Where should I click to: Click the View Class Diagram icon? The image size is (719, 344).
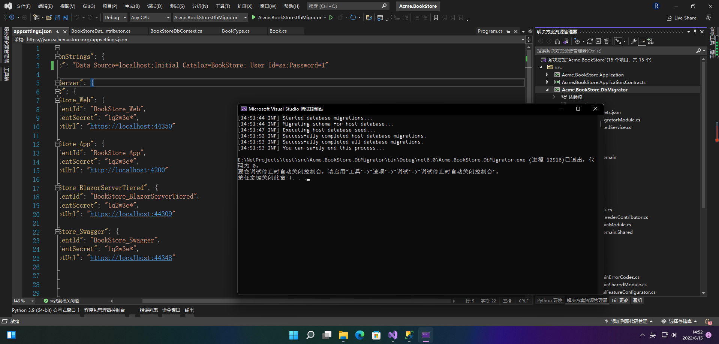pyautogui.click(x=651, y=41)
